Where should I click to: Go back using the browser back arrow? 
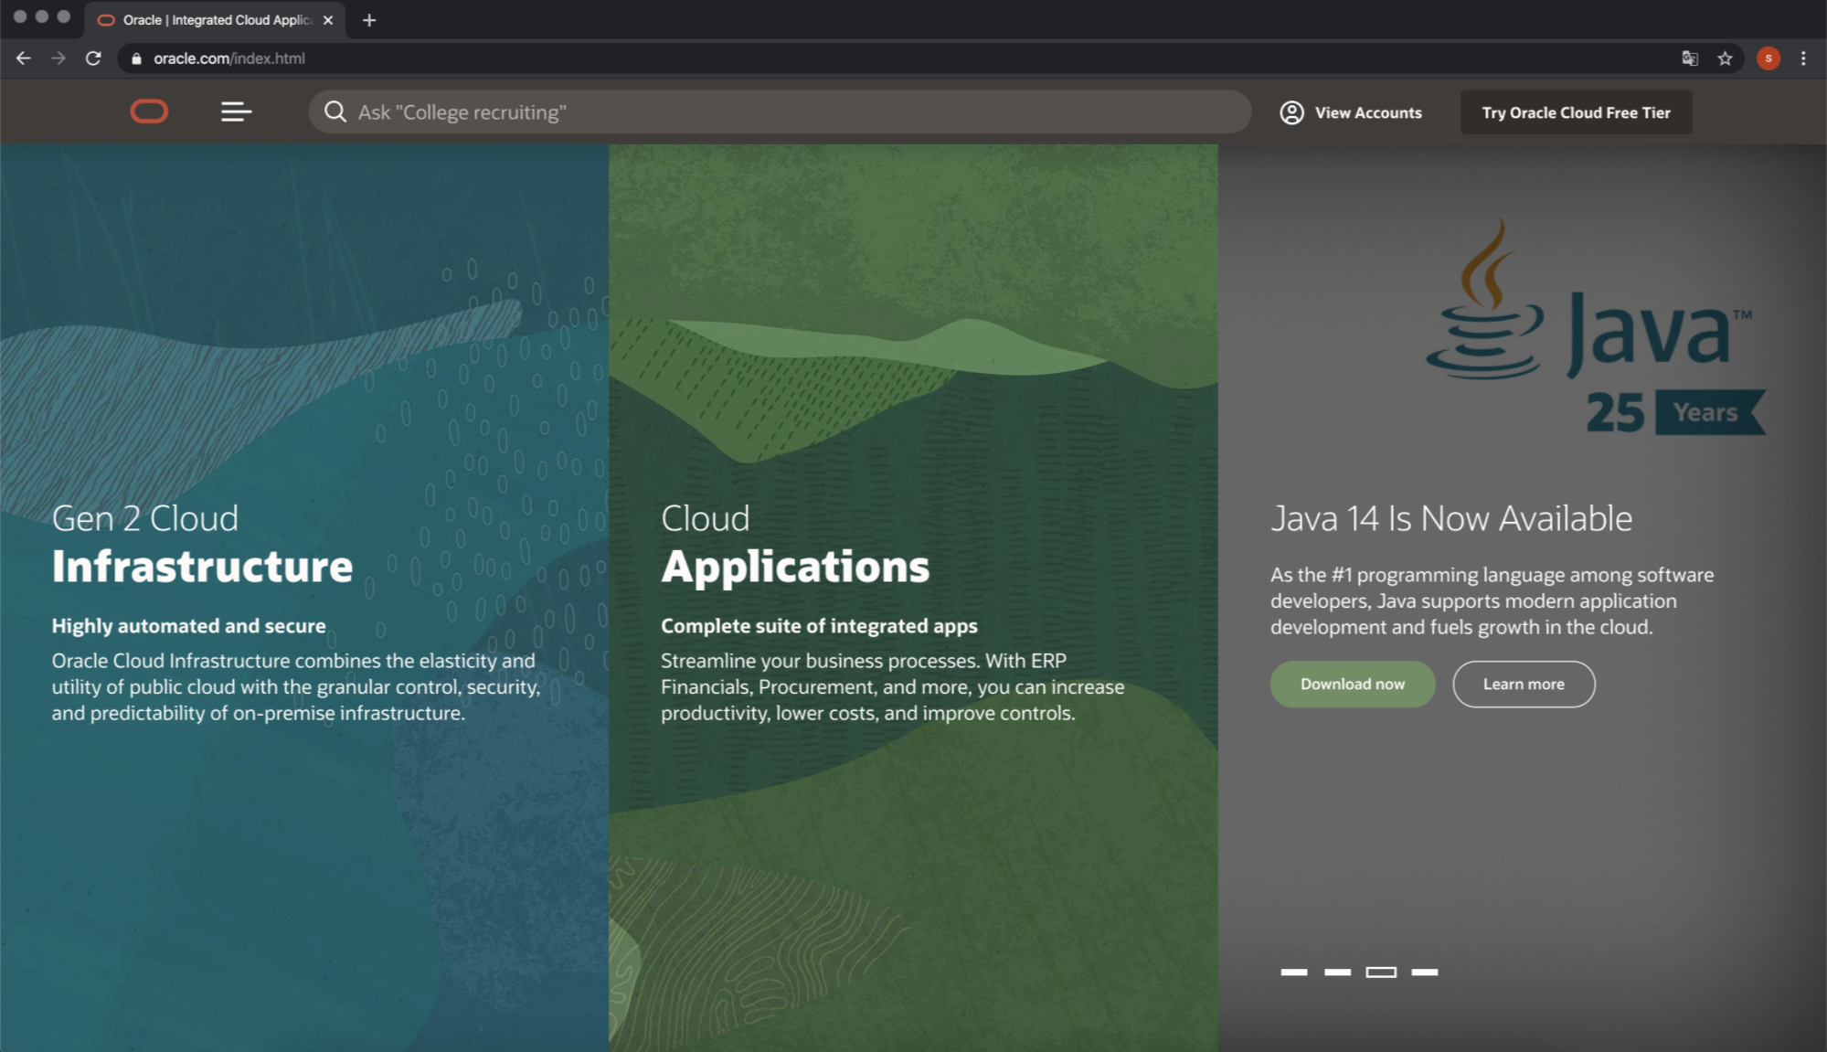[24, 58]
